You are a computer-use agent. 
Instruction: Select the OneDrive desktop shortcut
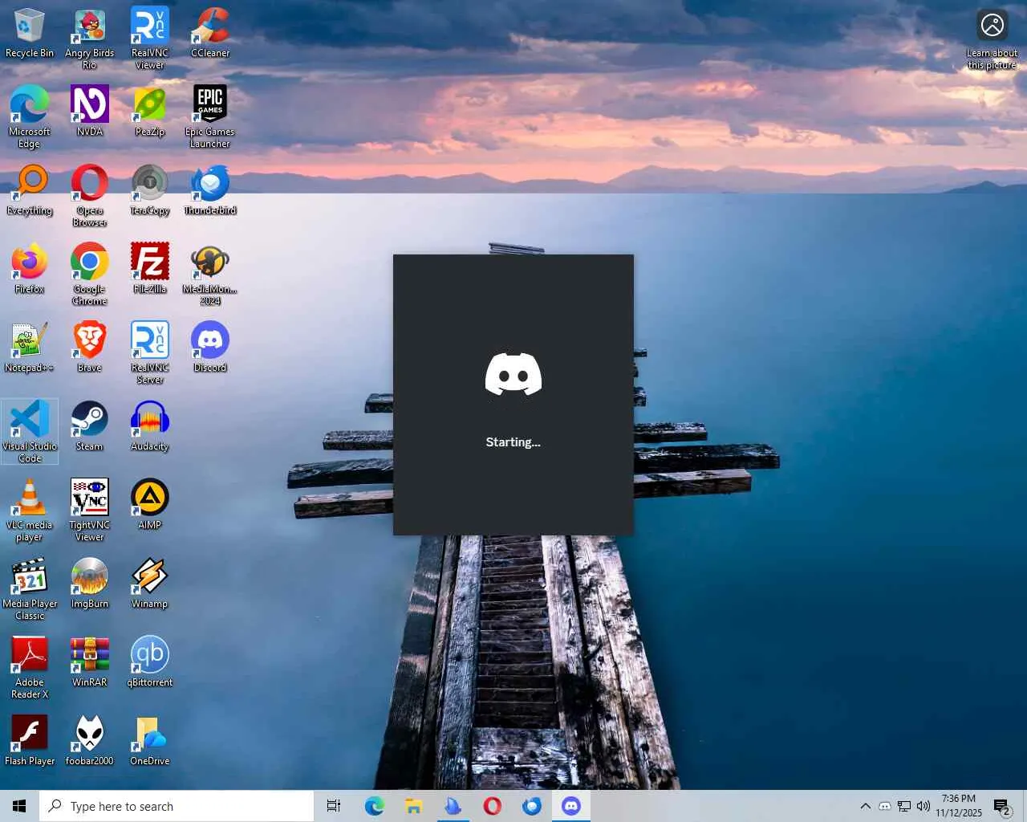click(150, 741)
